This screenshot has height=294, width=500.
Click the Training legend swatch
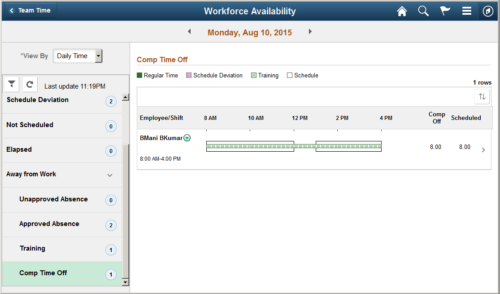pyautogui.click(x=254, y=75)
